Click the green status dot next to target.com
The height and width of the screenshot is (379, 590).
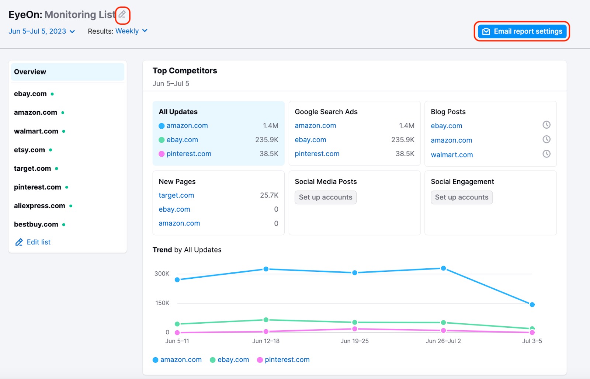[x=57, y=168]
